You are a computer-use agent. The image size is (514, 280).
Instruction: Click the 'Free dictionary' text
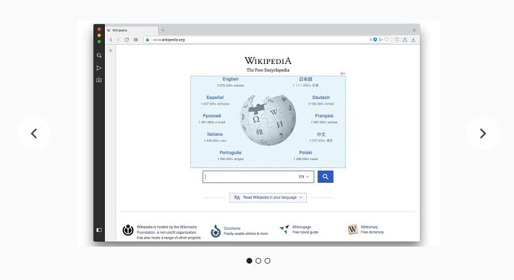[x=372, y=232]
